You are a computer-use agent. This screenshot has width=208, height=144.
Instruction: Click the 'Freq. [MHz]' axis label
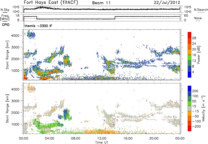click(5, 18)
